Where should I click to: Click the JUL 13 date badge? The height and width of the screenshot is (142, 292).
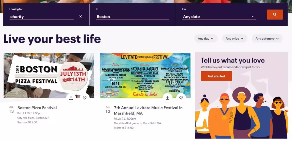pyautogui.click(x=11, y=109)
